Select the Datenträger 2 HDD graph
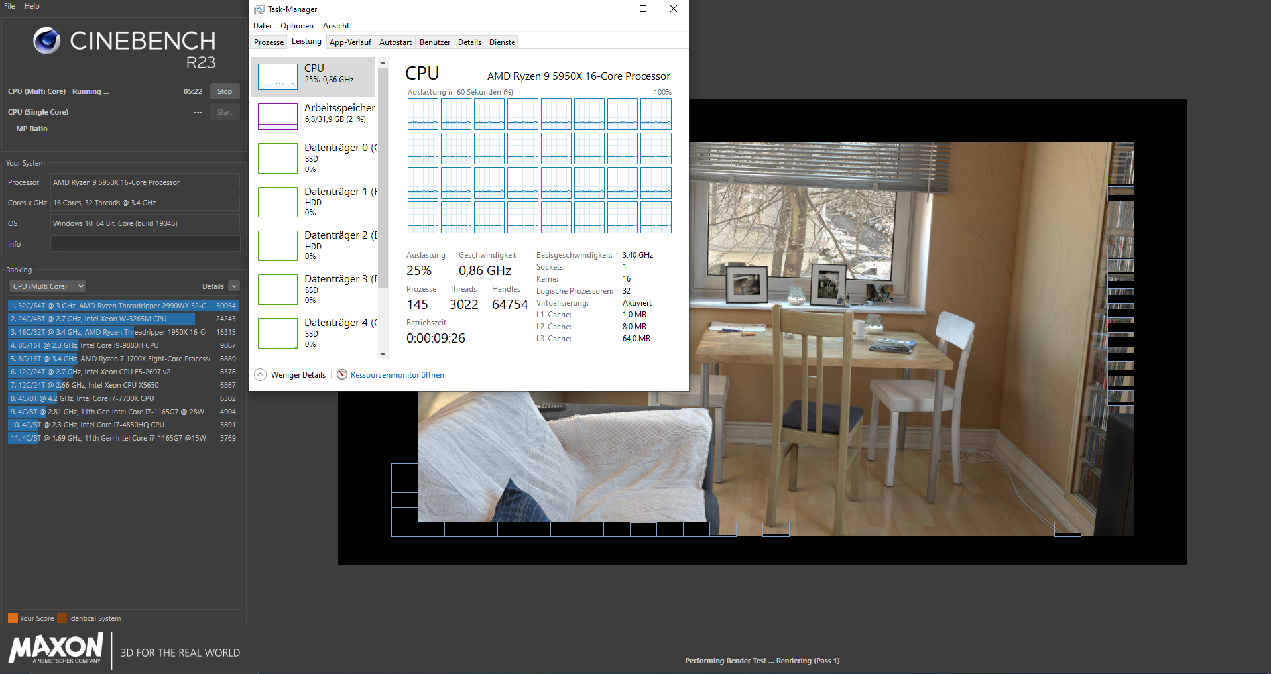The width and height of the screenshot is (1271, 674). 277,246
